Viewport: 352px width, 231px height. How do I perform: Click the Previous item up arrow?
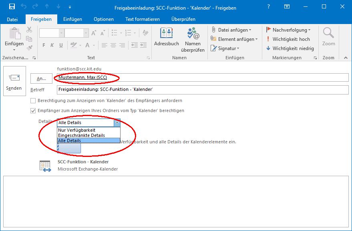(x=47, y=7)
